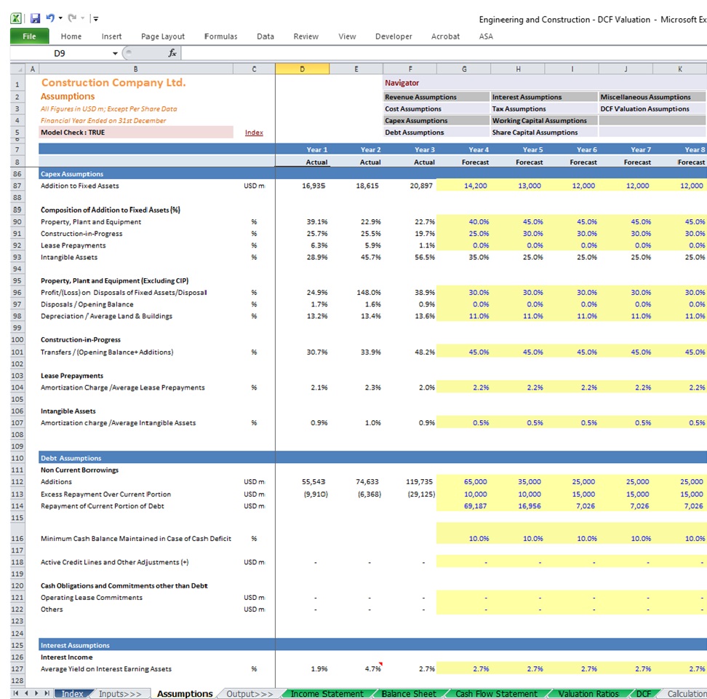Click the Save icon in quick access toolbar
The width and height of the screenshot is (707, 699).
tap(35, 18)
